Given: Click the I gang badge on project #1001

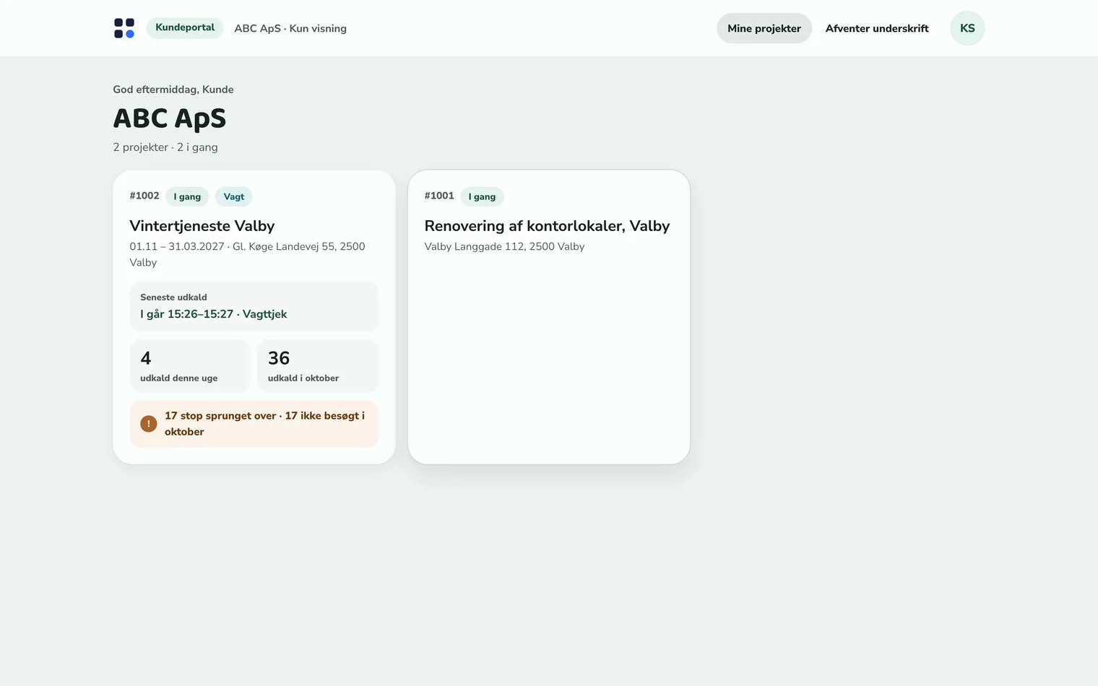Looking at the screenshot, I should point(482,196).
